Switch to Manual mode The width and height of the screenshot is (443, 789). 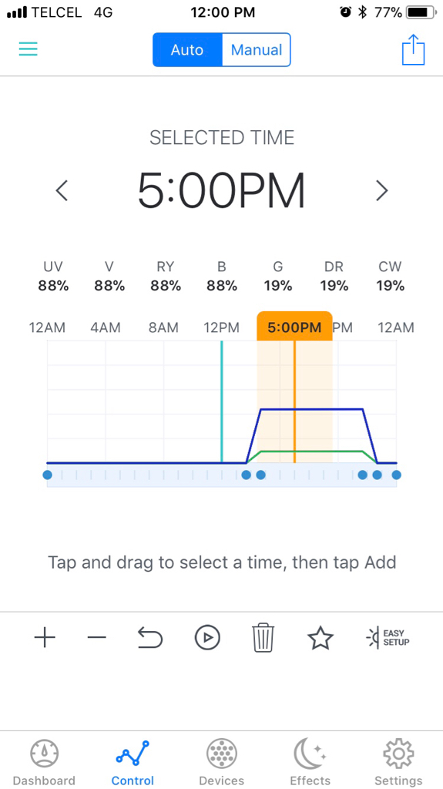point(257,50)
